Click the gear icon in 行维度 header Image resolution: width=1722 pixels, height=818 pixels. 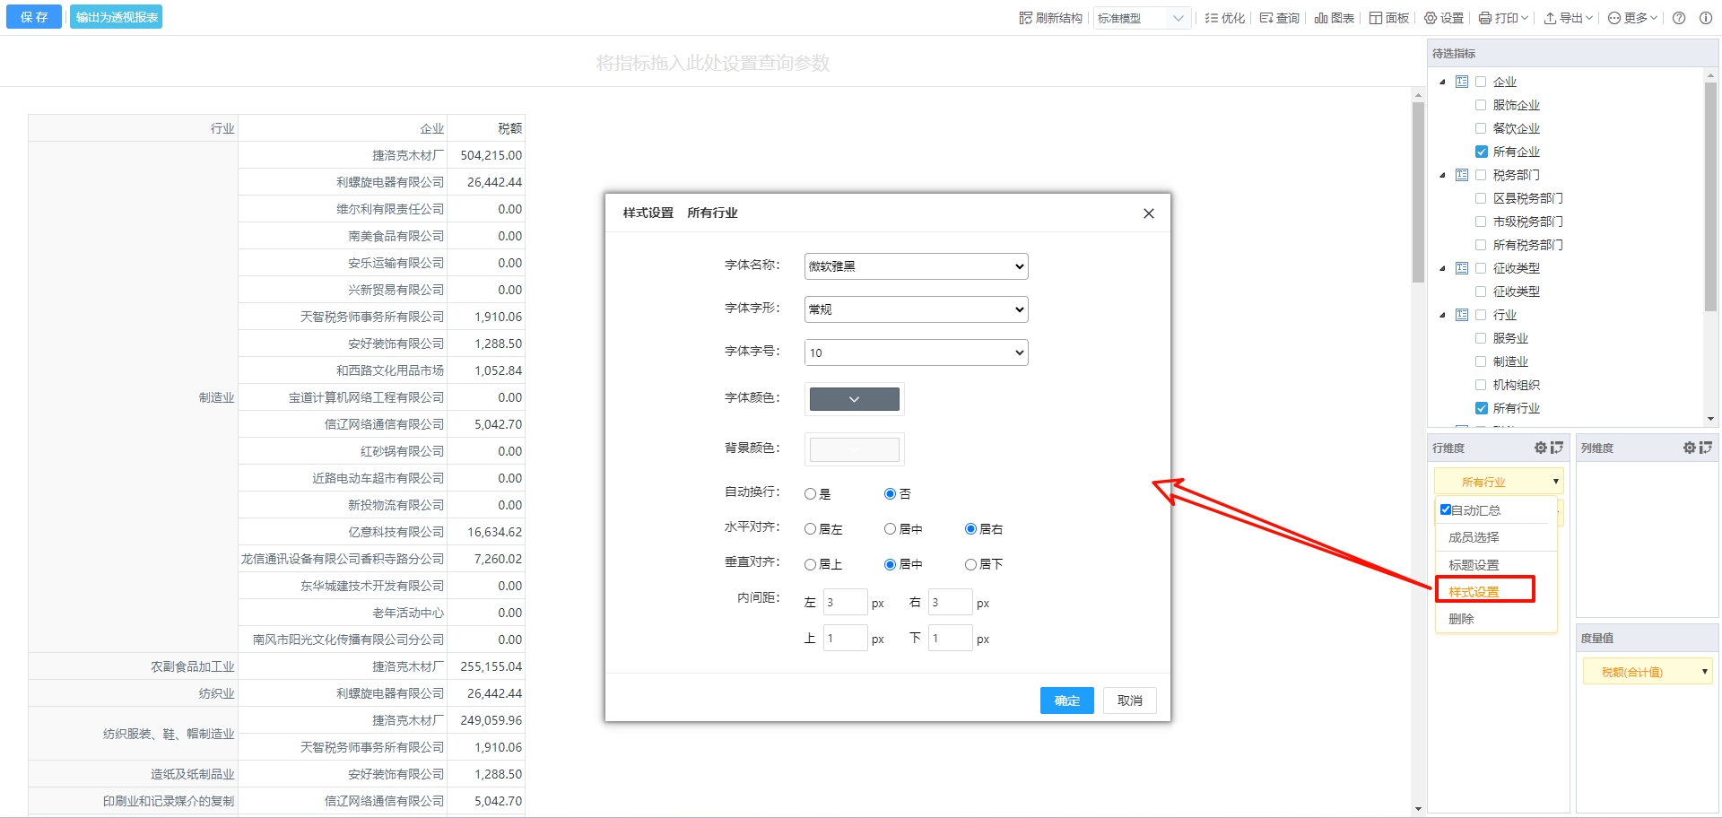pos(1540,448)
